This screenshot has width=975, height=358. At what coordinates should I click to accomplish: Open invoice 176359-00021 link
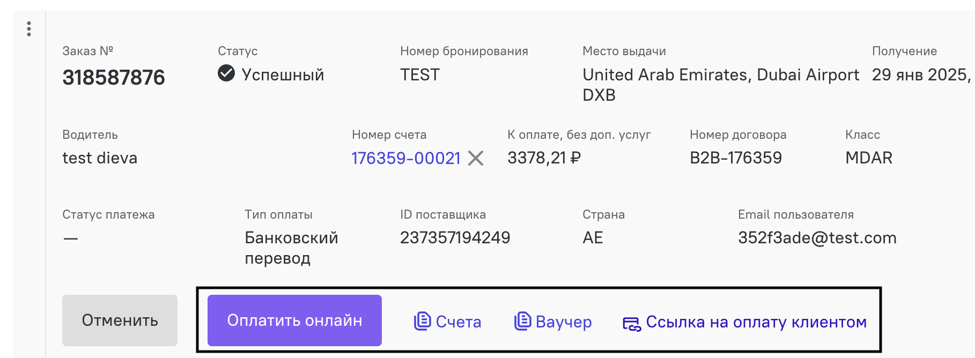406,158
